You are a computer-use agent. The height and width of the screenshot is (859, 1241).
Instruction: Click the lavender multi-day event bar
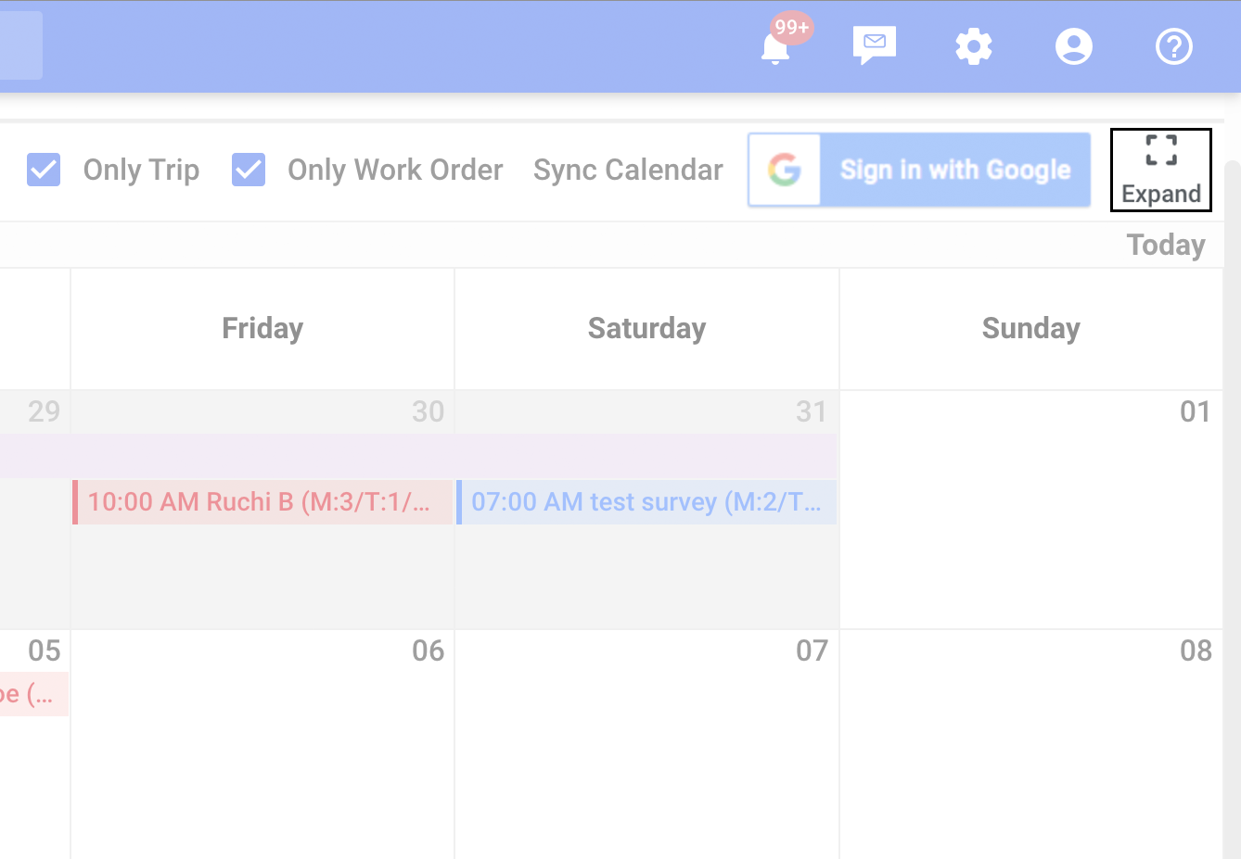pos(417,456)
